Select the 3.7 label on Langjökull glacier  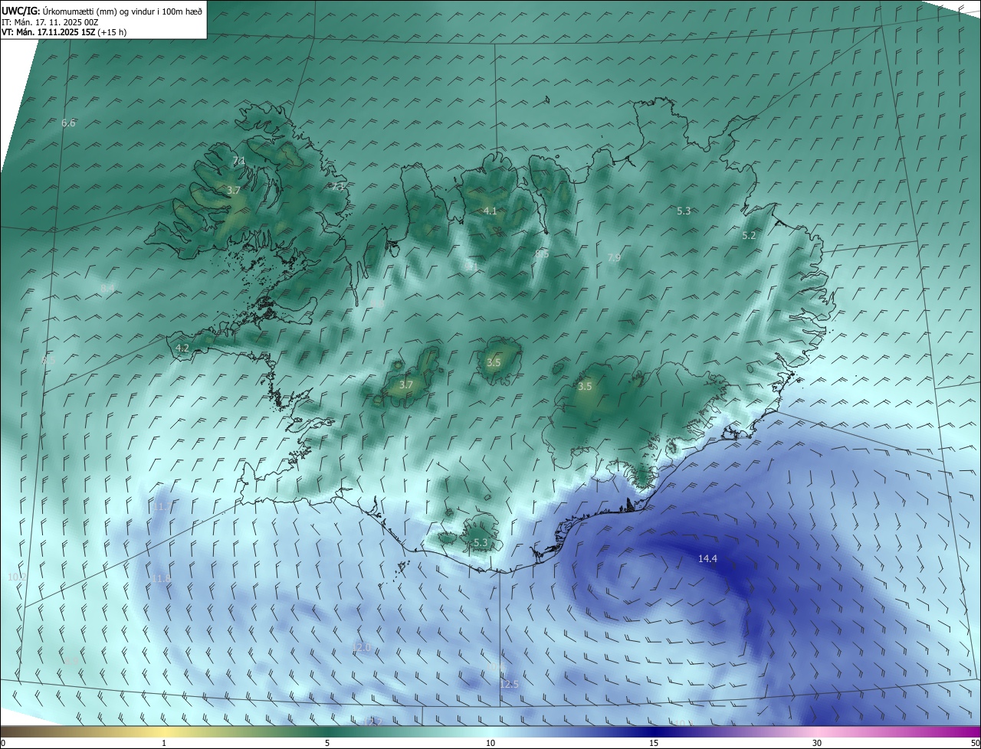[406, 385]
